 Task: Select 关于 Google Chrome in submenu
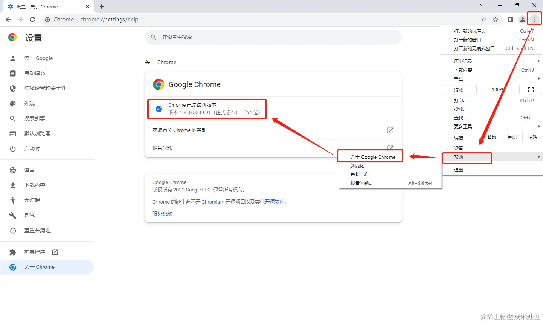[x=389, y=157]
